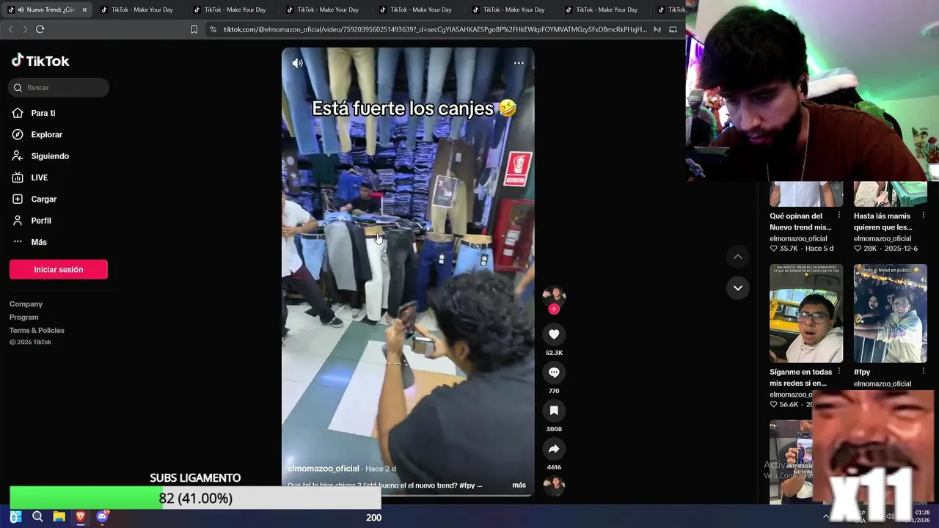Screen dimensions: 939x528
Task: Open options for Hasta lás mamis video
Action: [924, 216]
